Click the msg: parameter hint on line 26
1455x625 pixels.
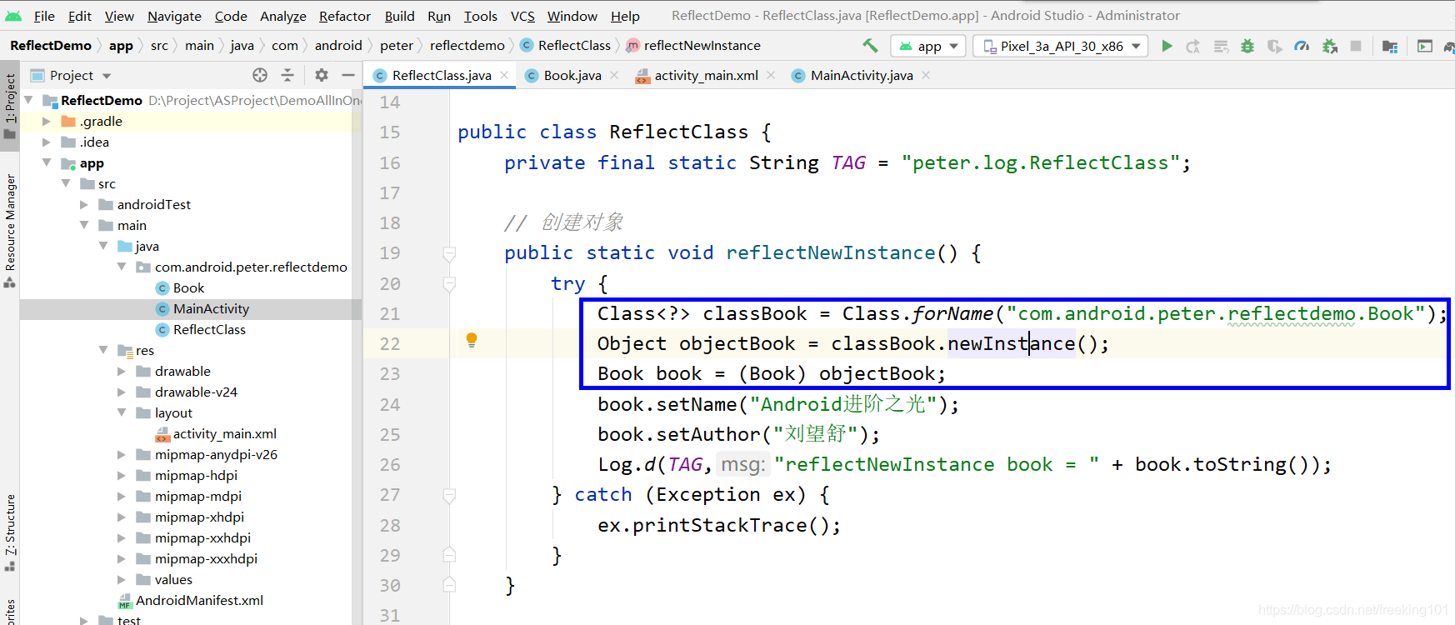click(742, 465)
